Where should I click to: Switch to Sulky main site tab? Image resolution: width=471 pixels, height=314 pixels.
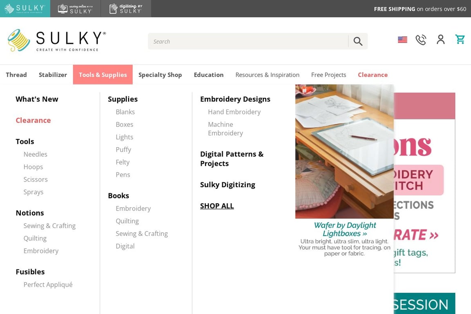click(25, 9)
